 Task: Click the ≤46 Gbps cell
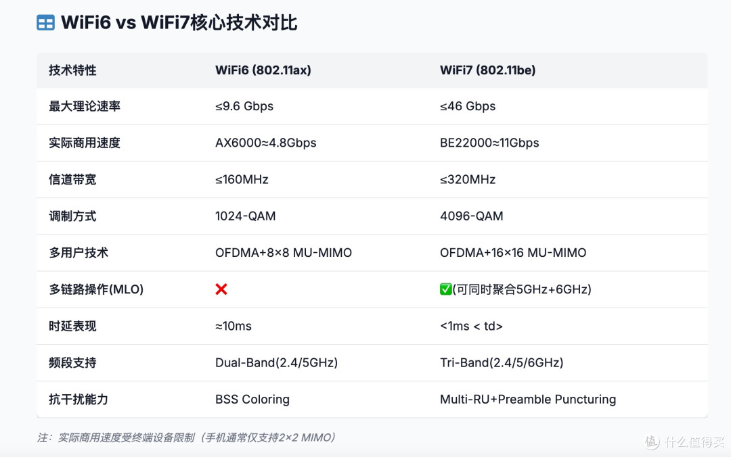(x=468, y=106)
